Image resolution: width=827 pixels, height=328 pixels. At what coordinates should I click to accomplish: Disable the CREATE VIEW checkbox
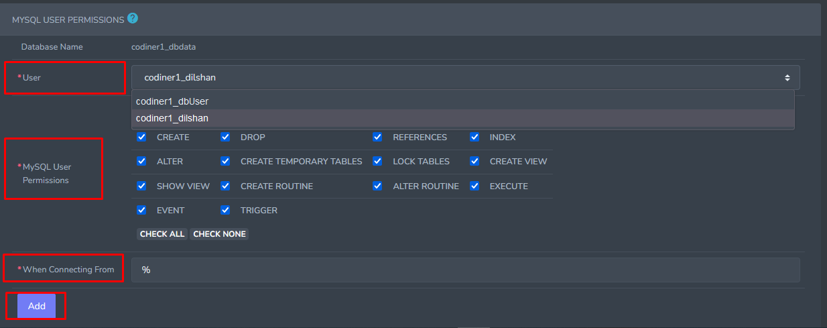(x=475, y=162)
